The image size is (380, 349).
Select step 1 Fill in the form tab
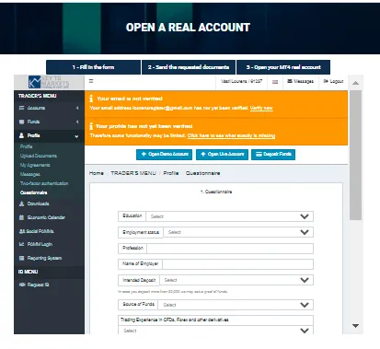coord(93,67)
